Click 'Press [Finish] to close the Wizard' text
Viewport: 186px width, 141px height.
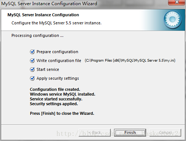62,113
